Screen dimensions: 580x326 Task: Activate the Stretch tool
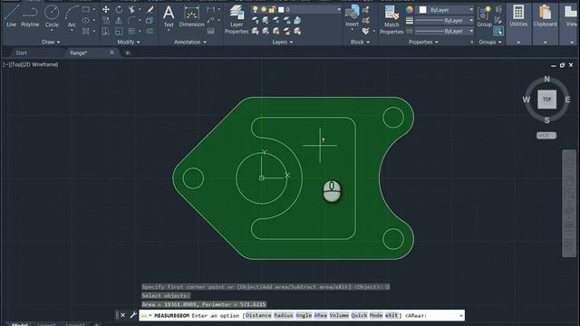pos(106,32)
